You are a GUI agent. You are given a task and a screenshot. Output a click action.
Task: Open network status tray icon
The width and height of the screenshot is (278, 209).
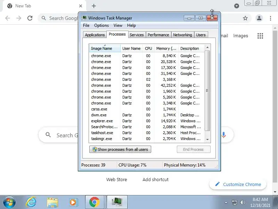pos(234,202)
